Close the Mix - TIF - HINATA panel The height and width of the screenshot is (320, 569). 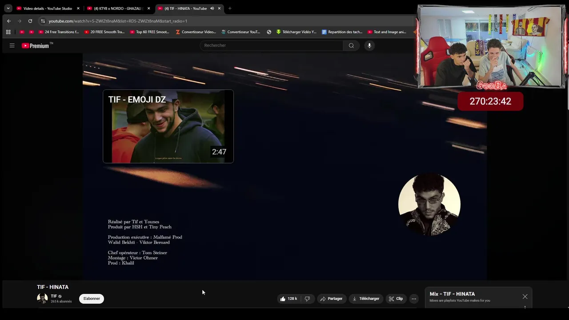point(525,296)
